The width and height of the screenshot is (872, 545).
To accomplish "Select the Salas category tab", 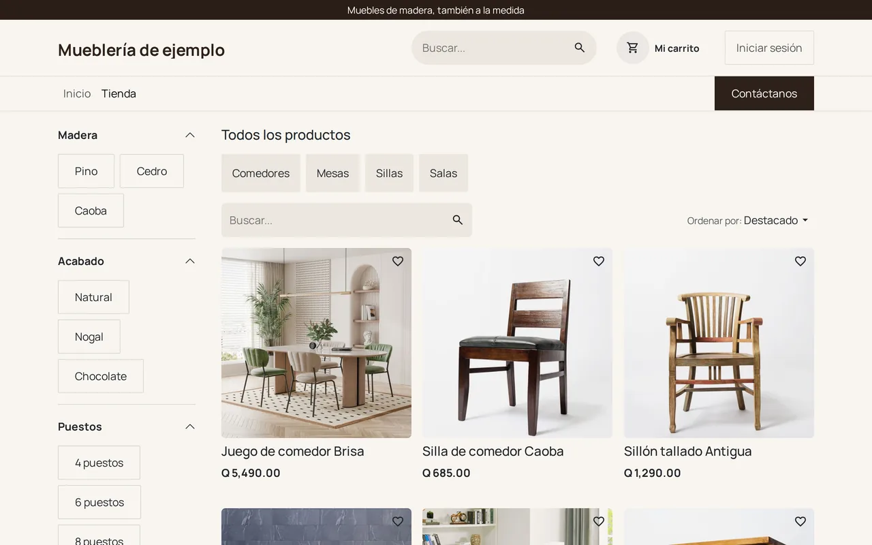I will click(443, 173).
